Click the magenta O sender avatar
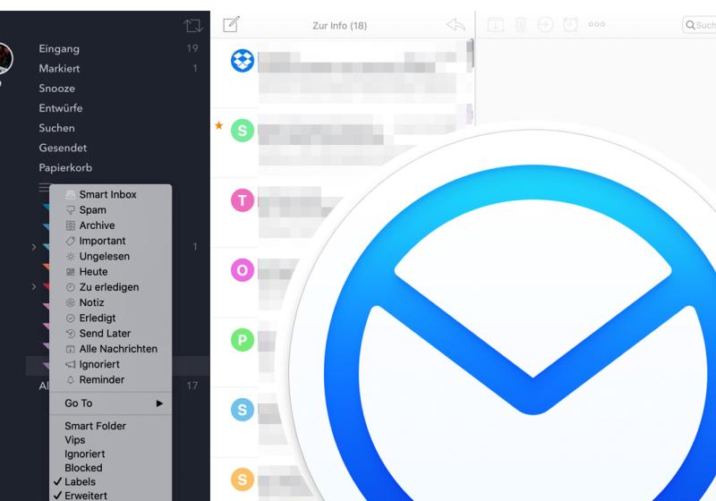 click(243, 270)
